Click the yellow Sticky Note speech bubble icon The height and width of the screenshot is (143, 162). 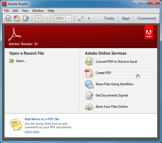(x=16, y=124)
